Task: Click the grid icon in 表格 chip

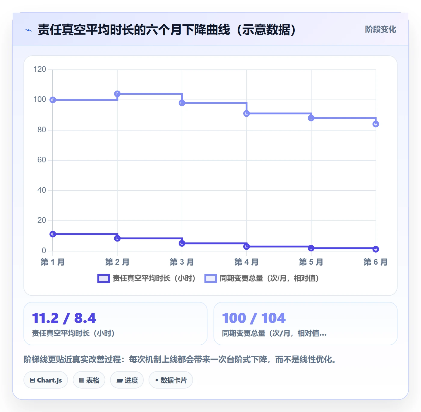Action: tap(81, 380)
